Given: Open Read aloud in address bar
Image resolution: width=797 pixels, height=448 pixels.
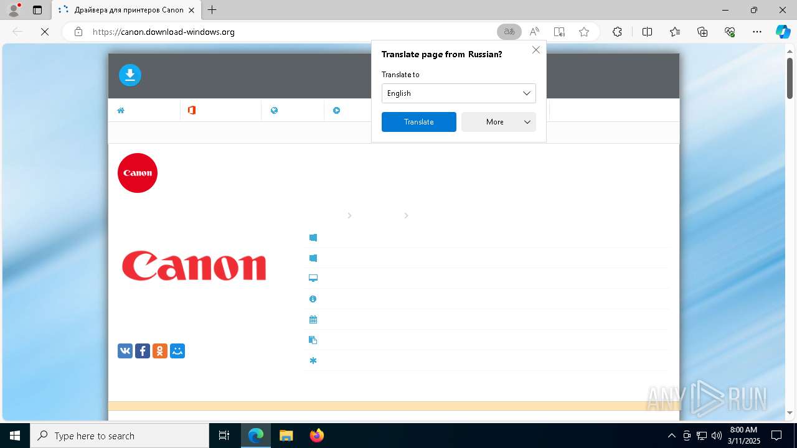Looking at the screenshot, I should 534,32.
